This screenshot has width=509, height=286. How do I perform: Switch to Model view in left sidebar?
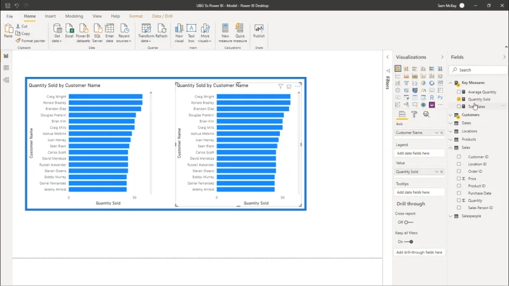point(6,80)
